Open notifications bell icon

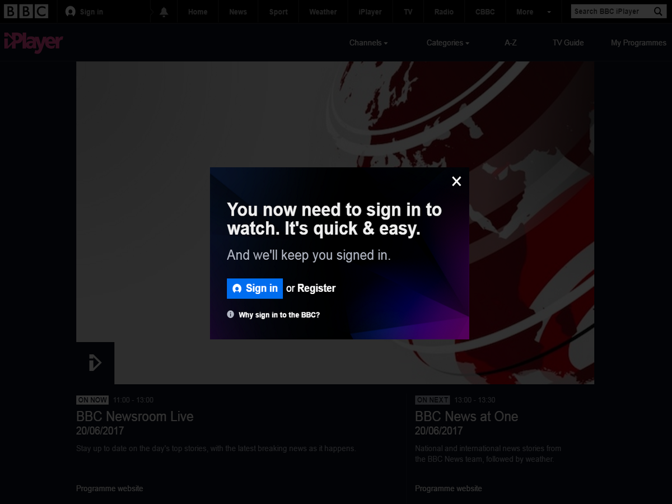click(x=164, y=12)
